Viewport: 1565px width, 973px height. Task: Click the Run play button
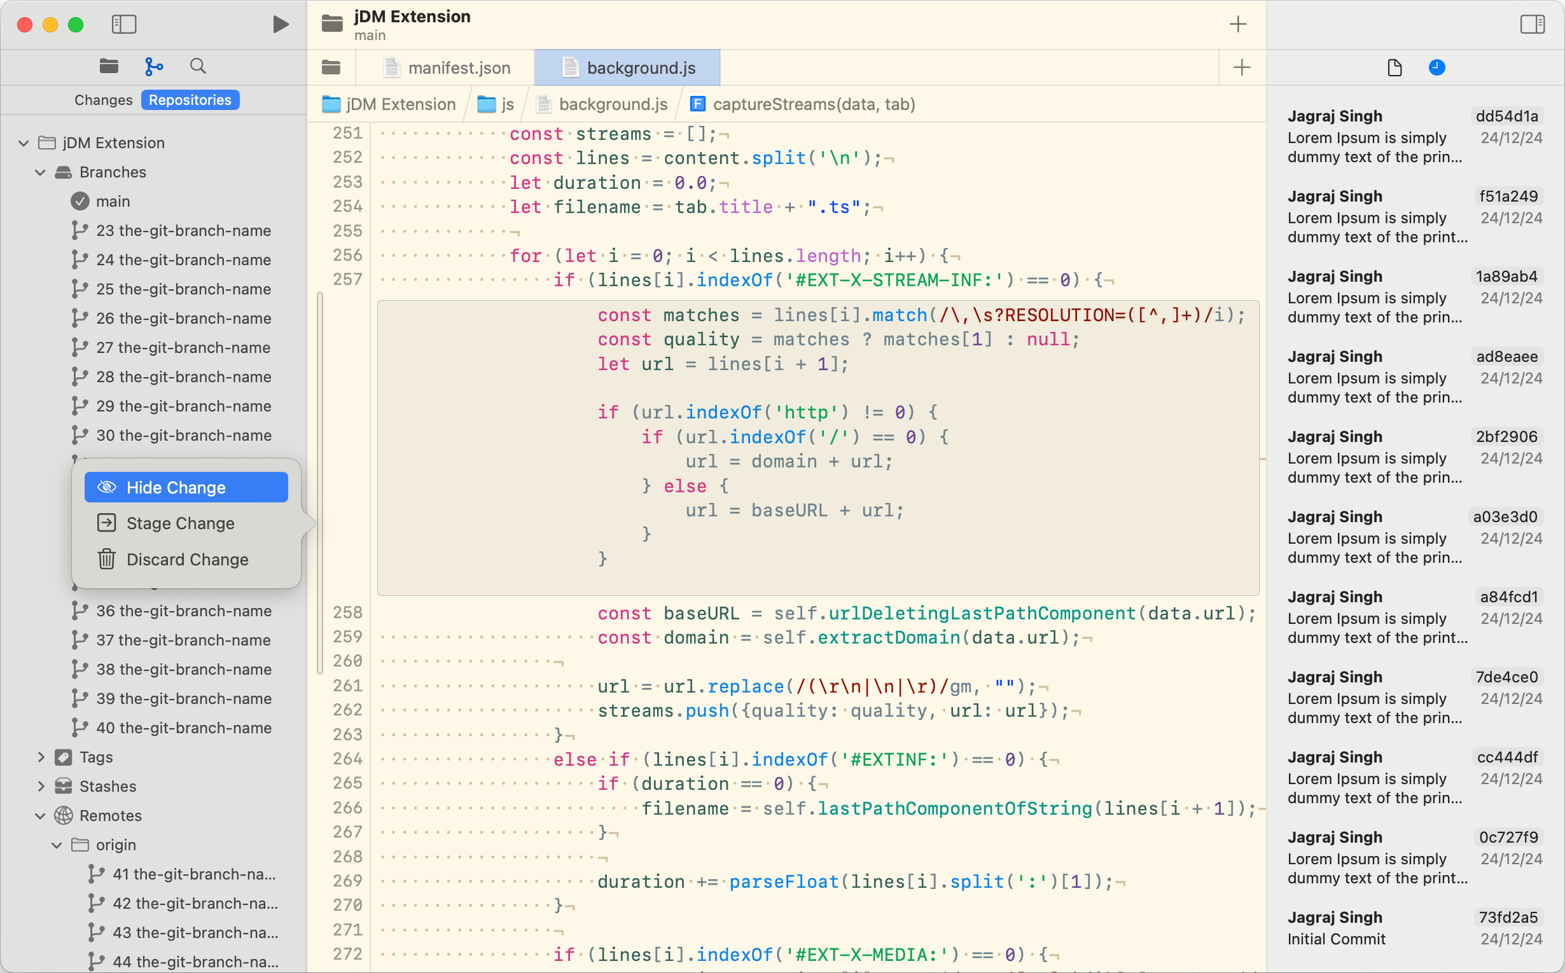tap(280, 24)
